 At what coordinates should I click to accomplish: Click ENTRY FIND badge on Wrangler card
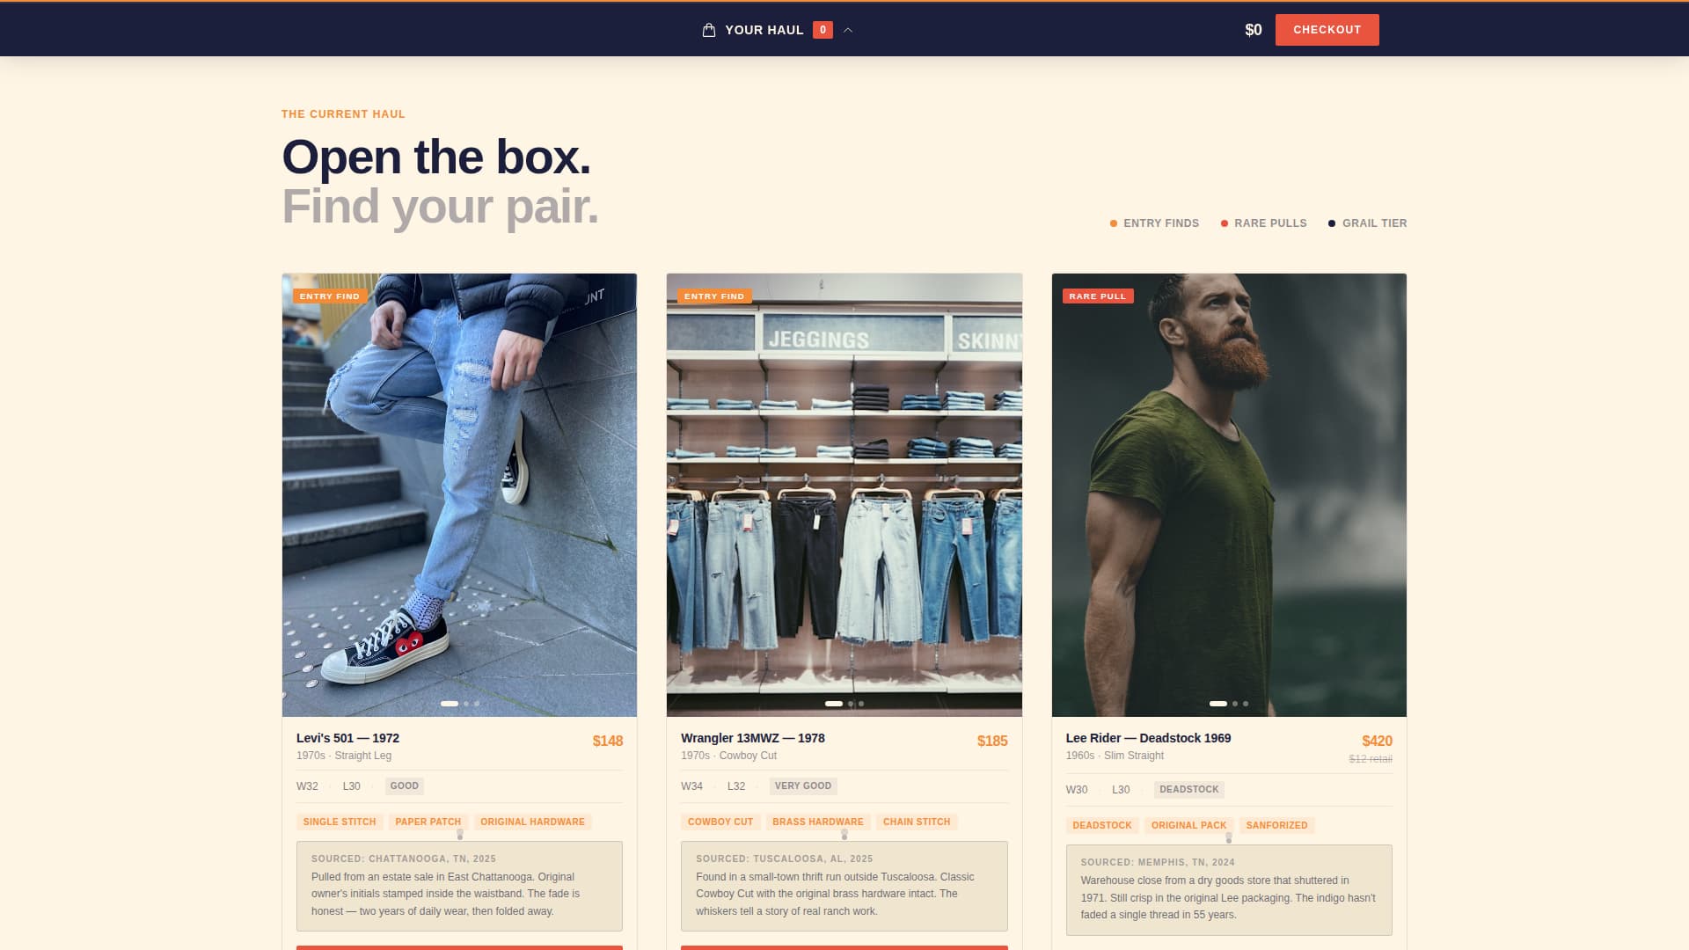tap(714, 296)
